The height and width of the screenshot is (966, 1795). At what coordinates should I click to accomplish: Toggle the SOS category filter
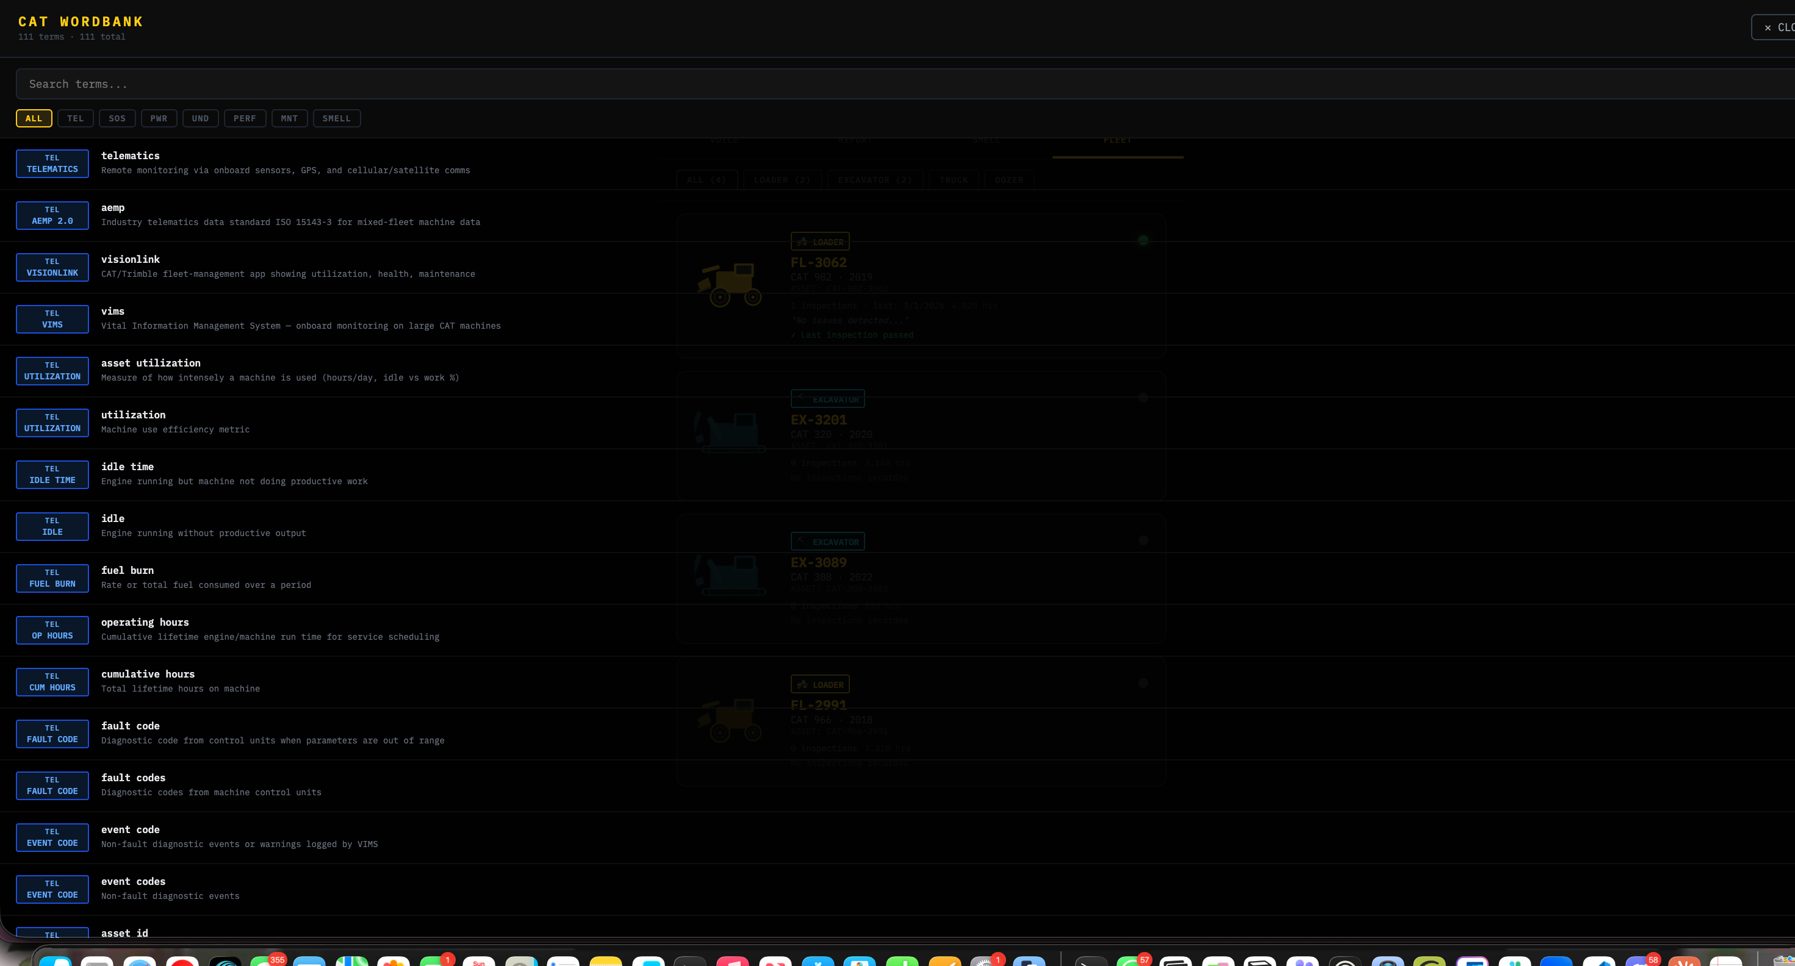[117, 118]
